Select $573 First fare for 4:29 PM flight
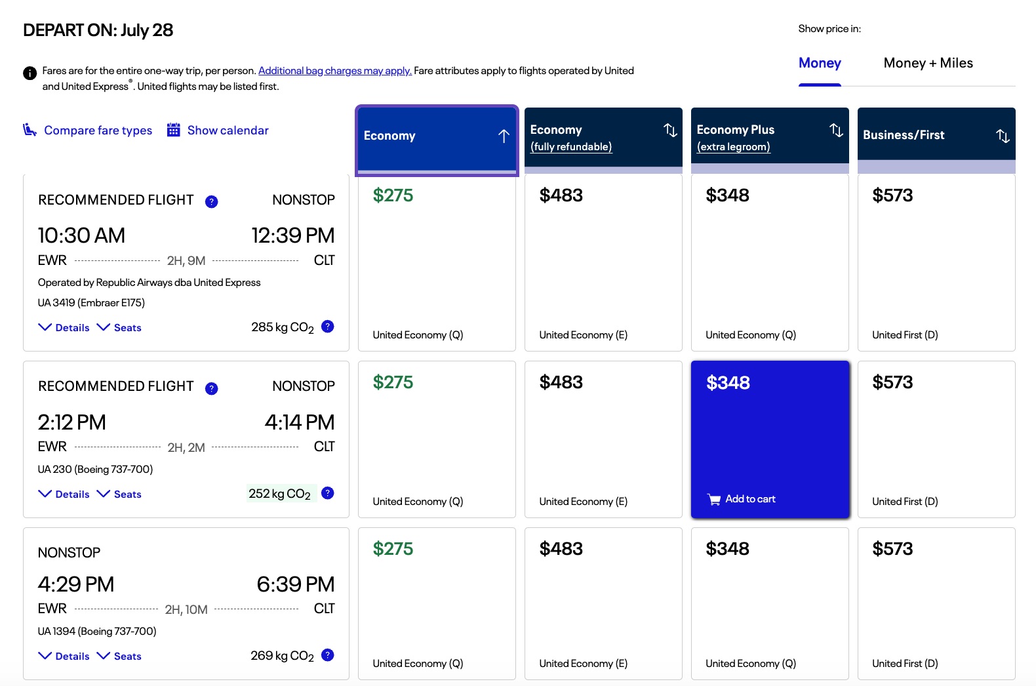1036x686 pixels. 936,603
